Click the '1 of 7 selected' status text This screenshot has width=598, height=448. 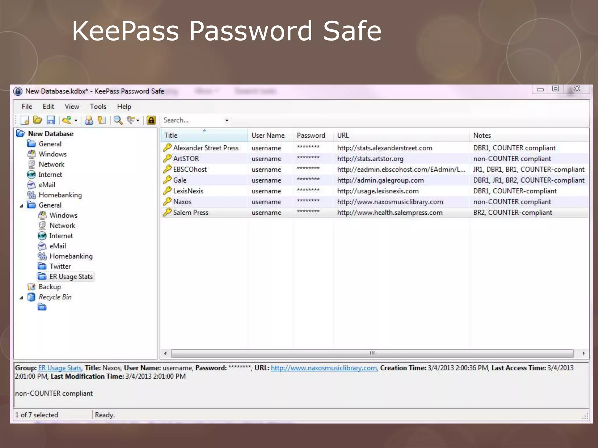[36, 415]
